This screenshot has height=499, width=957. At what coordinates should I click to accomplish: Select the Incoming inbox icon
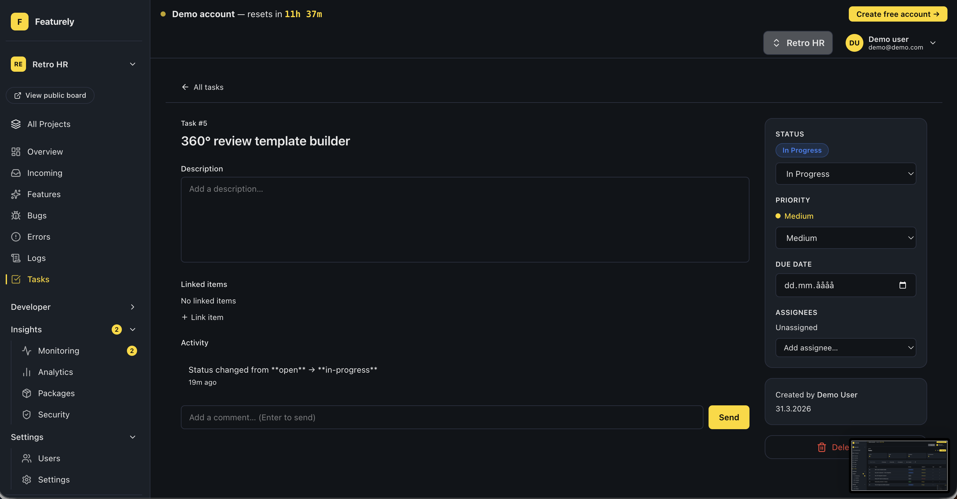[16, 173]
